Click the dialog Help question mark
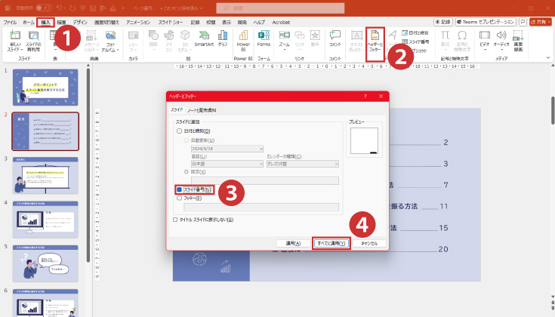This screenshot has height=317, width=555. [x=365, y=97]
